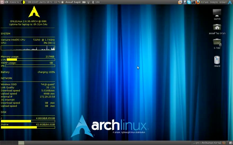233x145 pixels.
Task: Click the 'Uptime for laptop' line
Action: click(x=28, y=25)
